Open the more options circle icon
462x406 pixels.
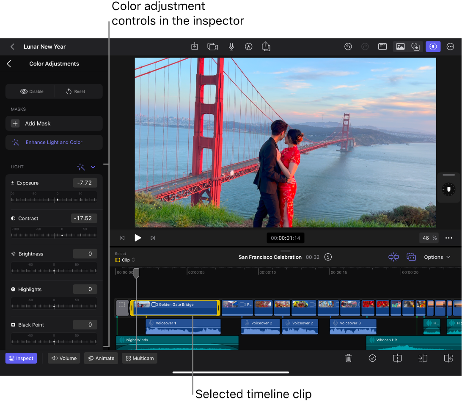450,47
